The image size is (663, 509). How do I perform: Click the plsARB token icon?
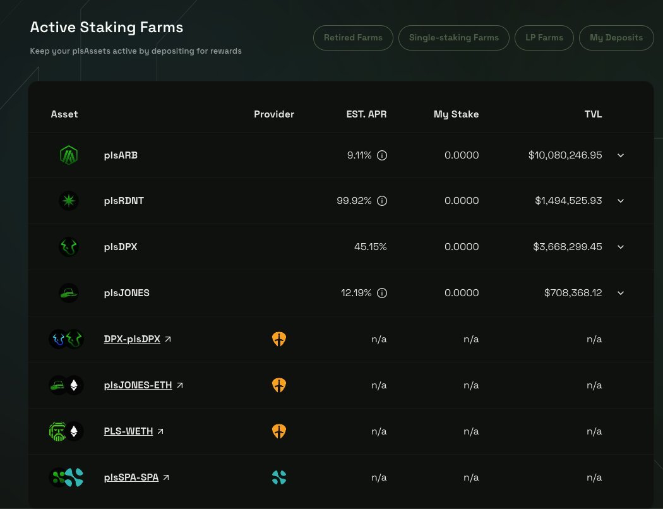(68, 155)
